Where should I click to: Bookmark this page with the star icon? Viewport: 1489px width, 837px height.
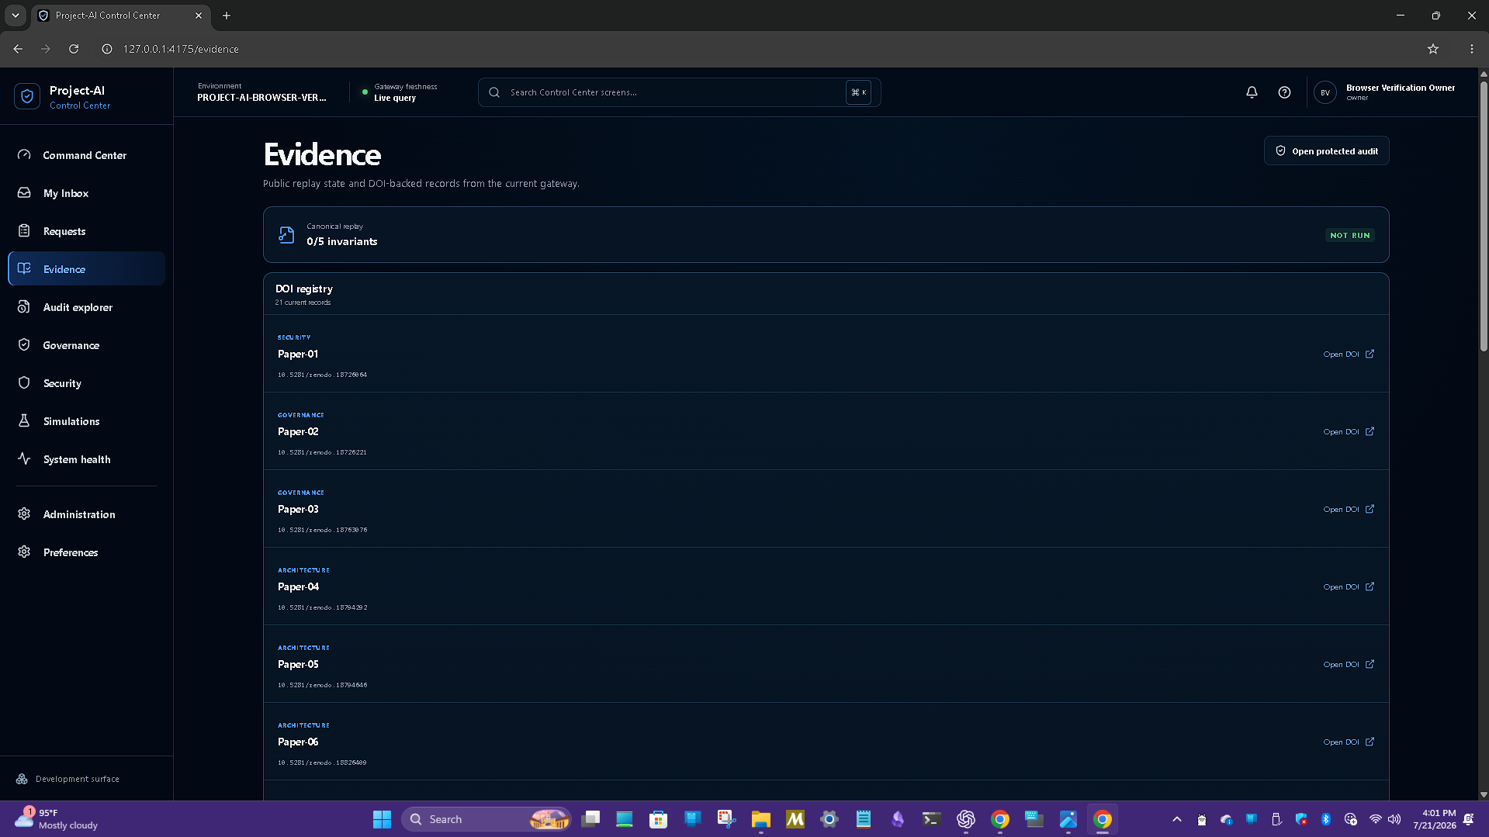click(1432, 49)
